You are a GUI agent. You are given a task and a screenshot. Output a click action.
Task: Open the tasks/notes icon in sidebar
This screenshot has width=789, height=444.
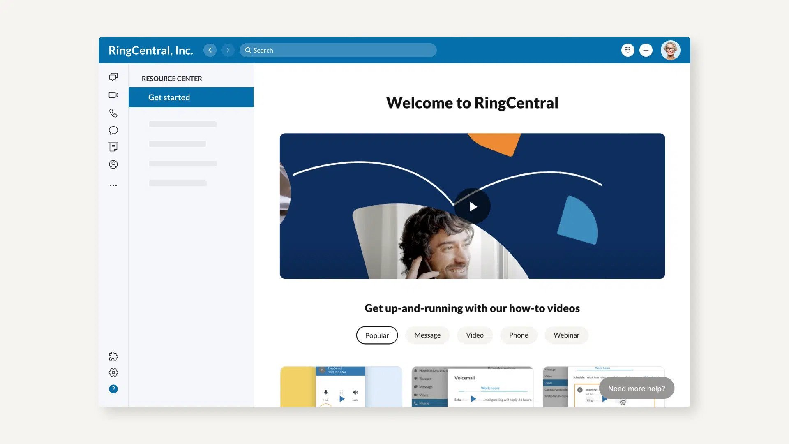[113, 147]
